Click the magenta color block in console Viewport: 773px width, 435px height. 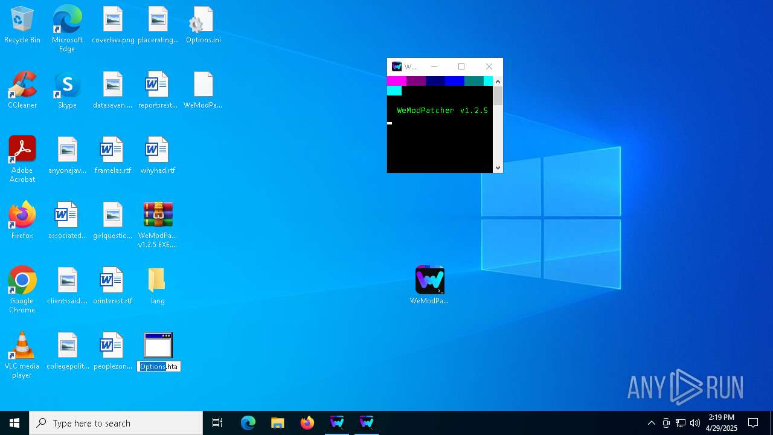(x=397, y=81)
